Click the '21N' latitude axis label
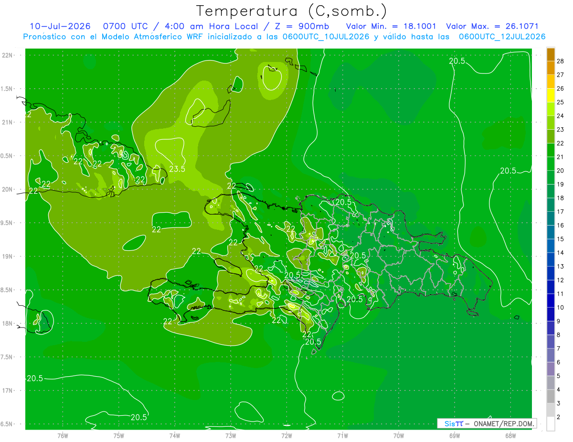Viewport: 573px width, 442px height. pyautogui.click(x=7, y=123)
